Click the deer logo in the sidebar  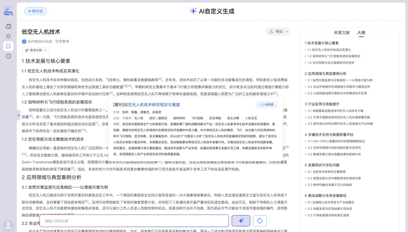point(8,11)
